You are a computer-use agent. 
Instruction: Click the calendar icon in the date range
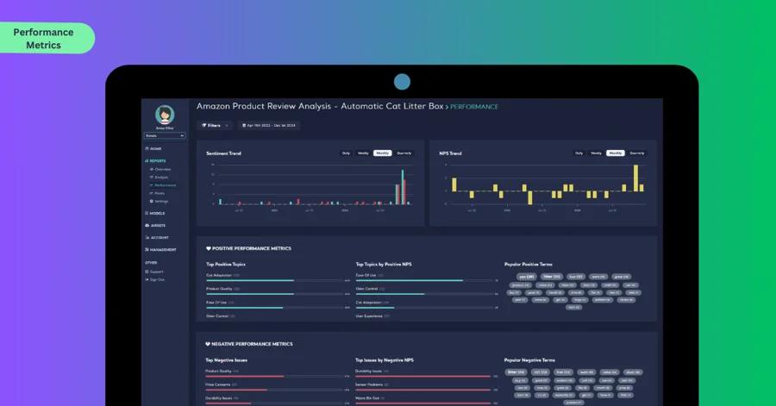point(244,126)
